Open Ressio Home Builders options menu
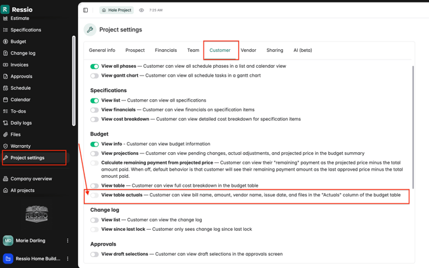Screen dimensions: 429x268 point(68,259)
